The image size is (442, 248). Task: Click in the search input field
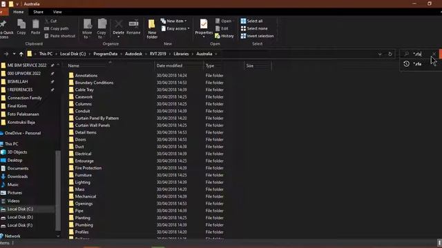[421, 54]
